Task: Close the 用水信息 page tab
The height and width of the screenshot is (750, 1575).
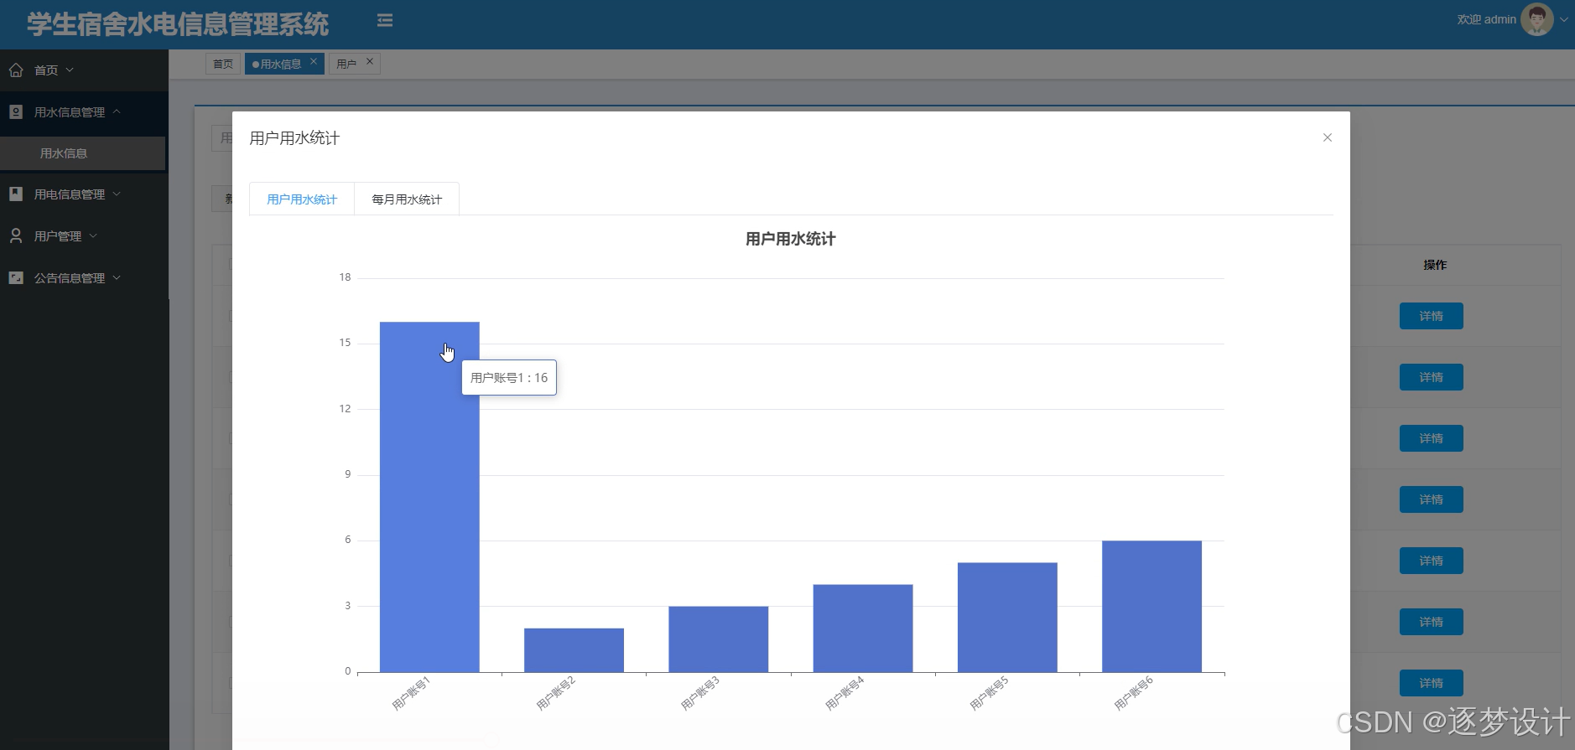Action: [314, 61]
